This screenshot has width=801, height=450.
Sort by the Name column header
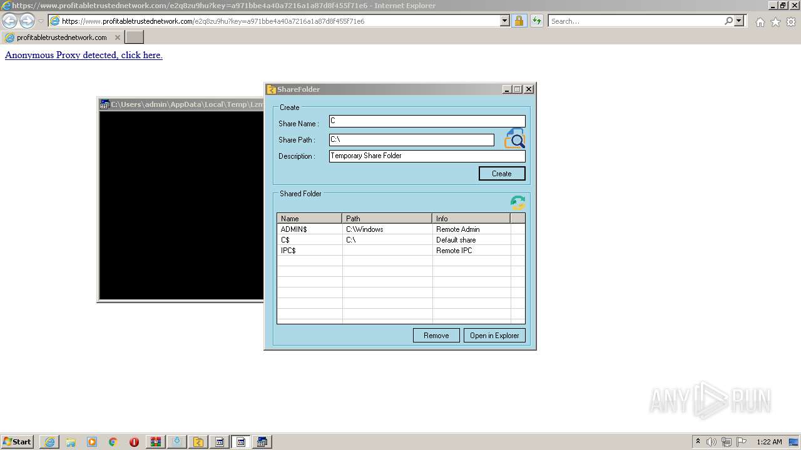tap(309, 218)
